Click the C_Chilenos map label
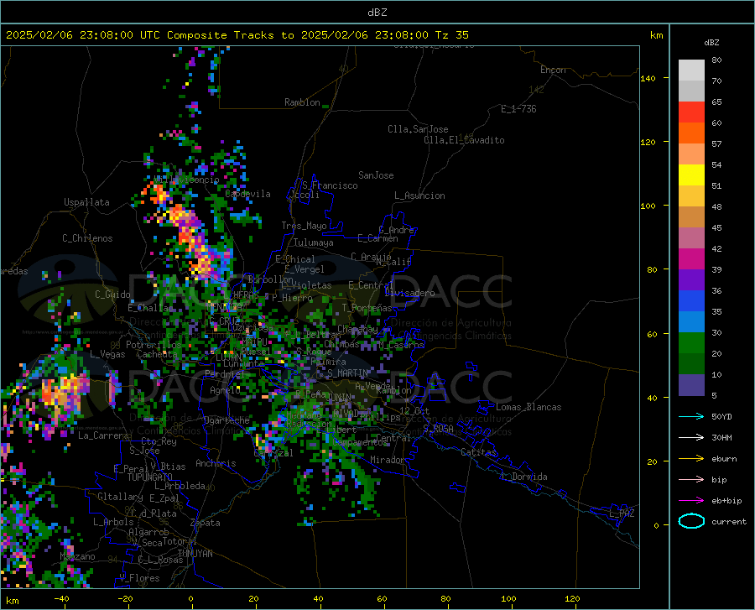 point(87,238)
